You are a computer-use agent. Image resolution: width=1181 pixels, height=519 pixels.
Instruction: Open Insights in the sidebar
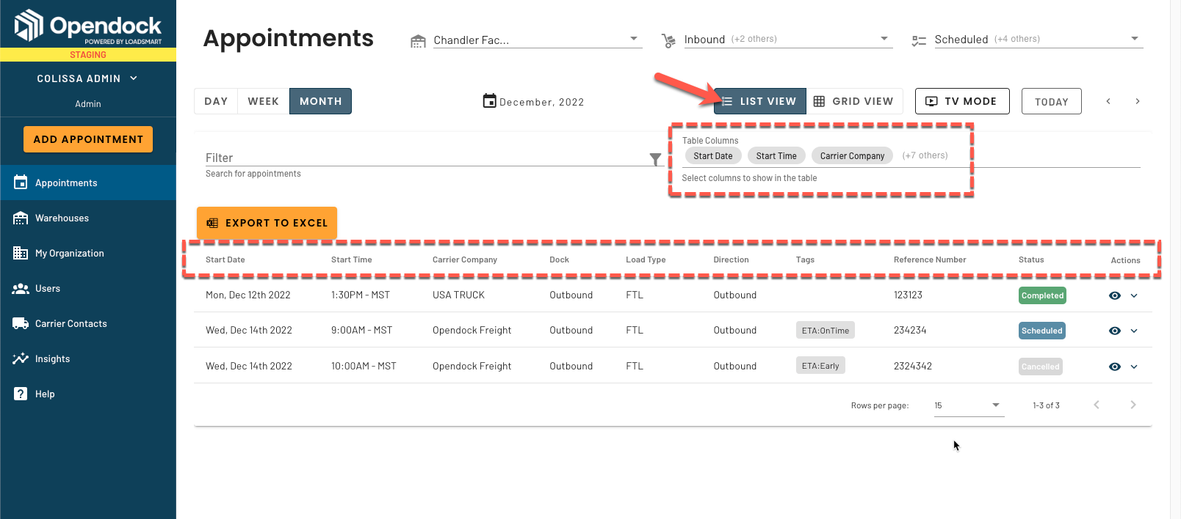[88, 358]
